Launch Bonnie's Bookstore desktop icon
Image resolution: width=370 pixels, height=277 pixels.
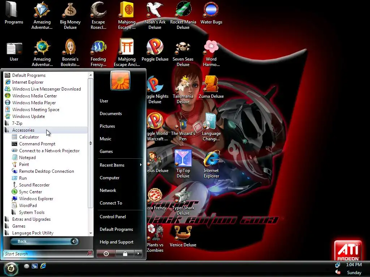(70, 53)
